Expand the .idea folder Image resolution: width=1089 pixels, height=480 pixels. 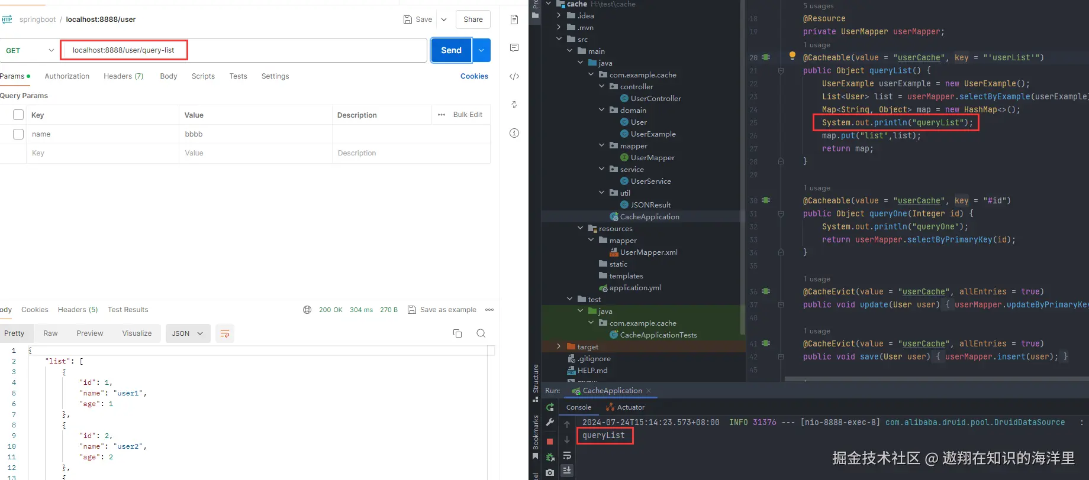[x=559, y=15]
